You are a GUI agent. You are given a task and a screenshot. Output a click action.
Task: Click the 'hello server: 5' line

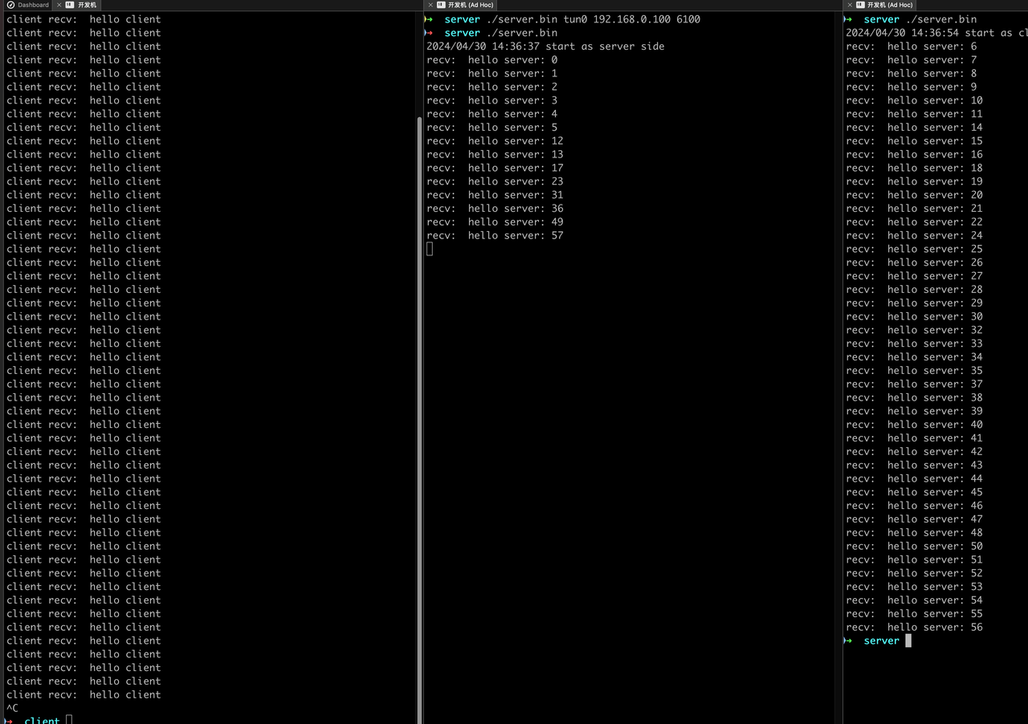pos(492,127)
